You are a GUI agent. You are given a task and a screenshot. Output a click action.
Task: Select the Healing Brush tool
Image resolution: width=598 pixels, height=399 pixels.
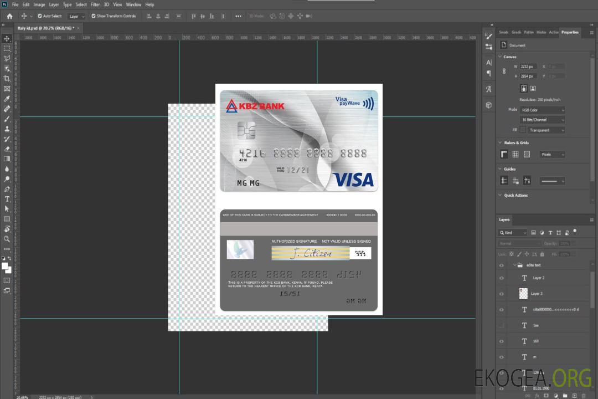[x=7, y=109]
